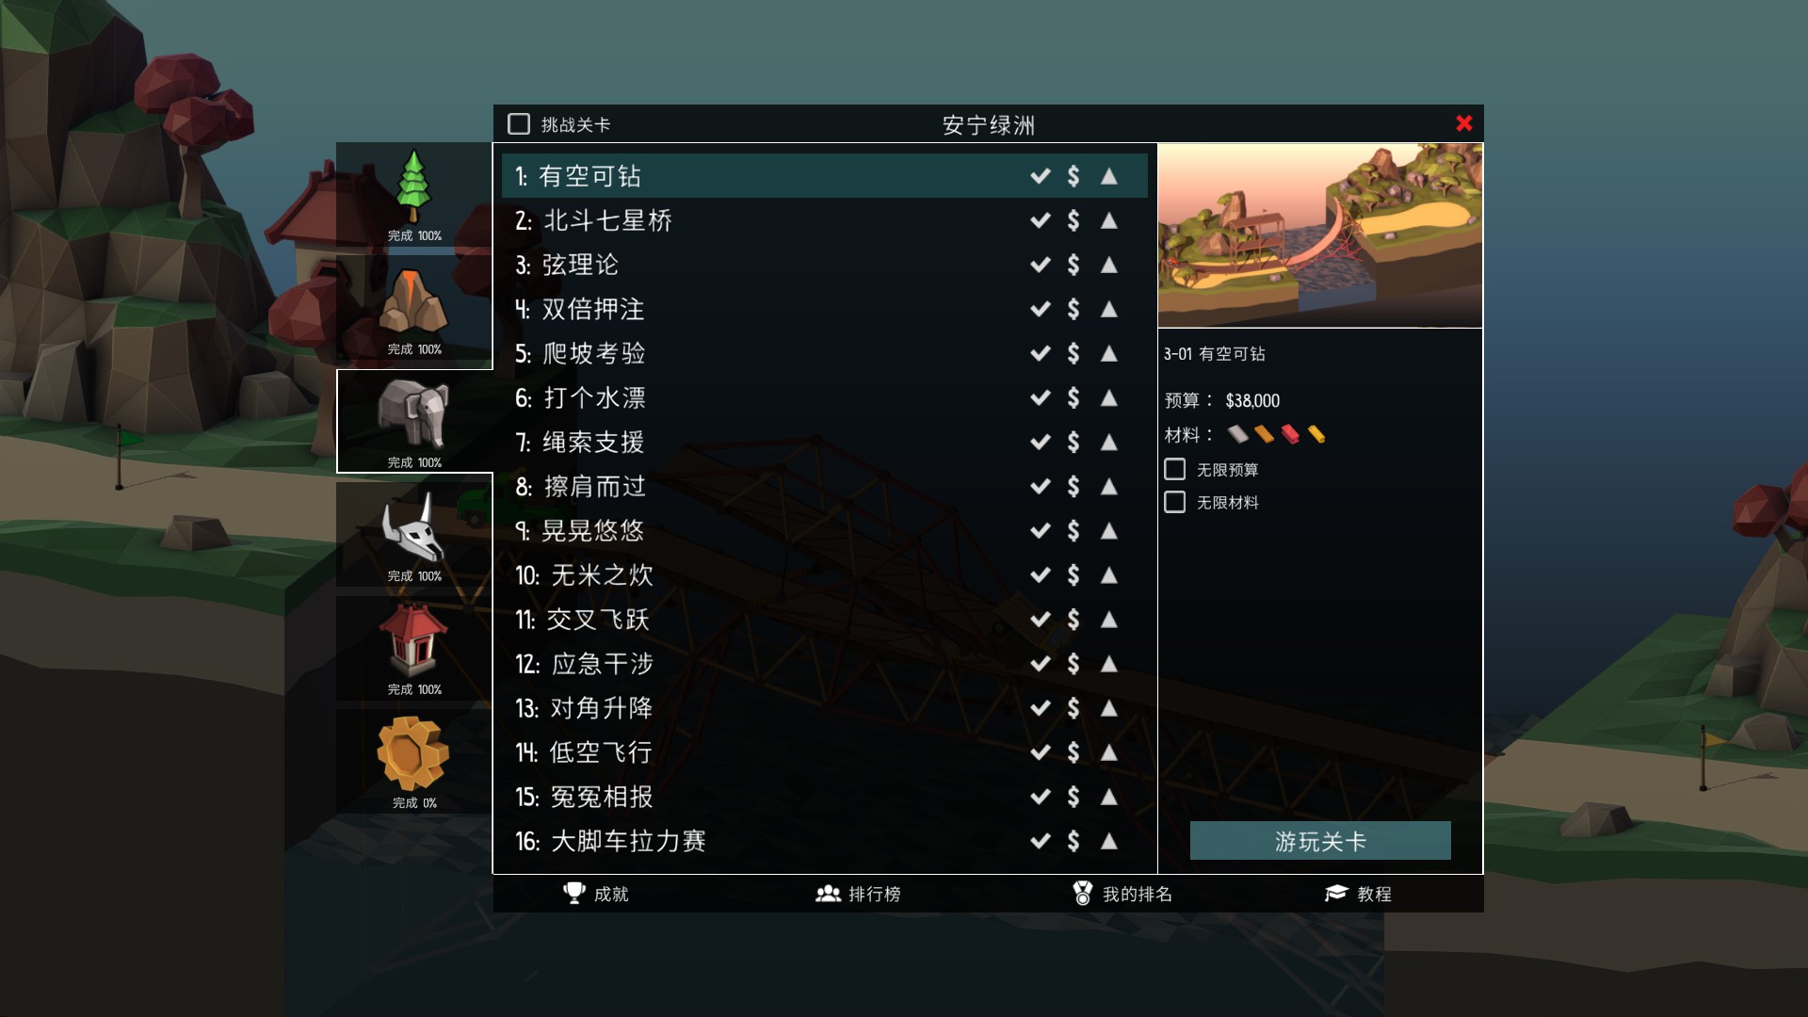1808x1017 pixels.
Task: Select level 16 大脚车拉力赛
Action: 825,841
